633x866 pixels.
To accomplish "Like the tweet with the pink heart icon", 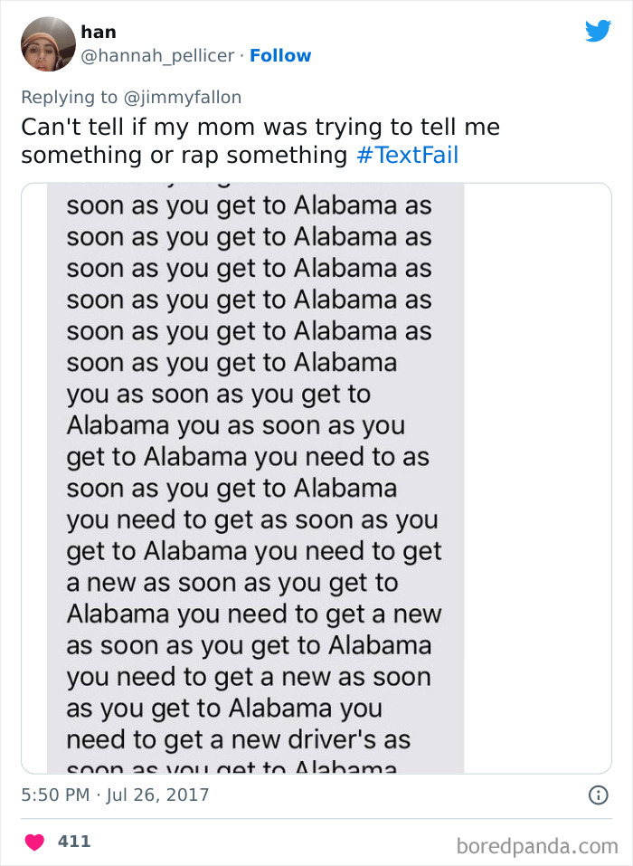I will pos(34,841).
